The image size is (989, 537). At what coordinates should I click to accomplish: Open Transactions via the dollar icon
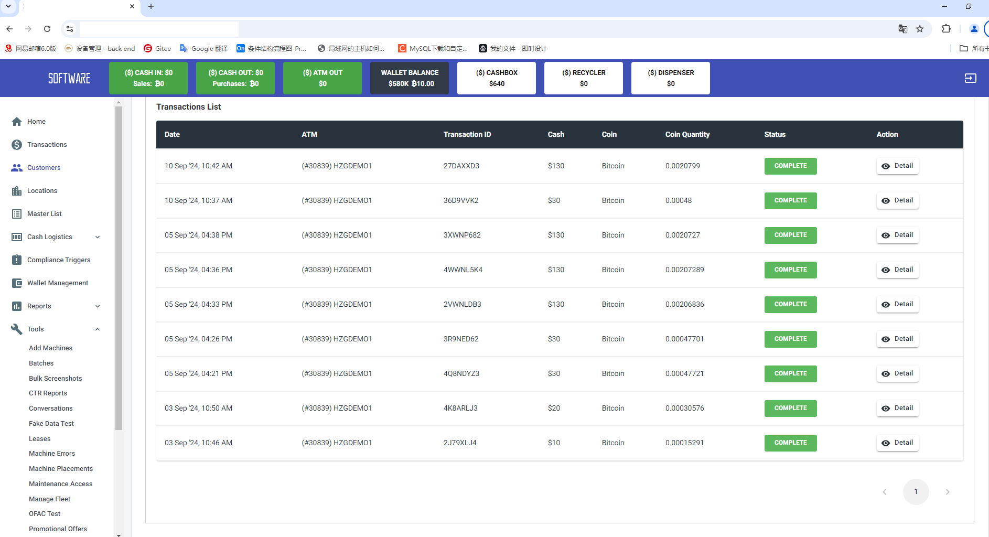(x=17, y=145)
